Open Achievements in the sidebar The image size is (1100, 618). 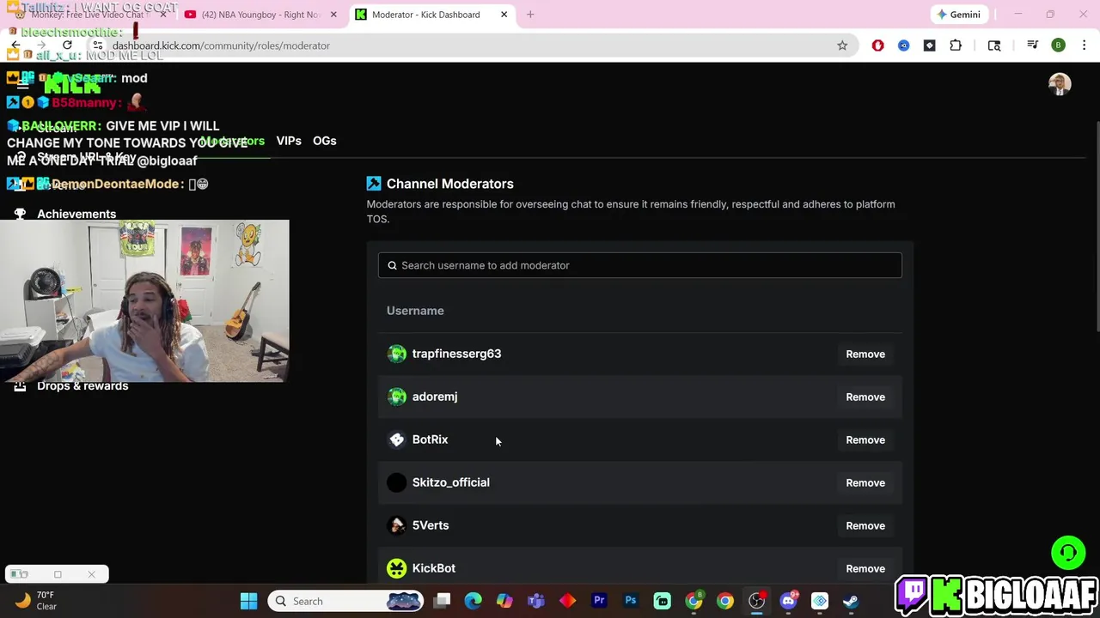pyautogui.click(x=76, y=214)
